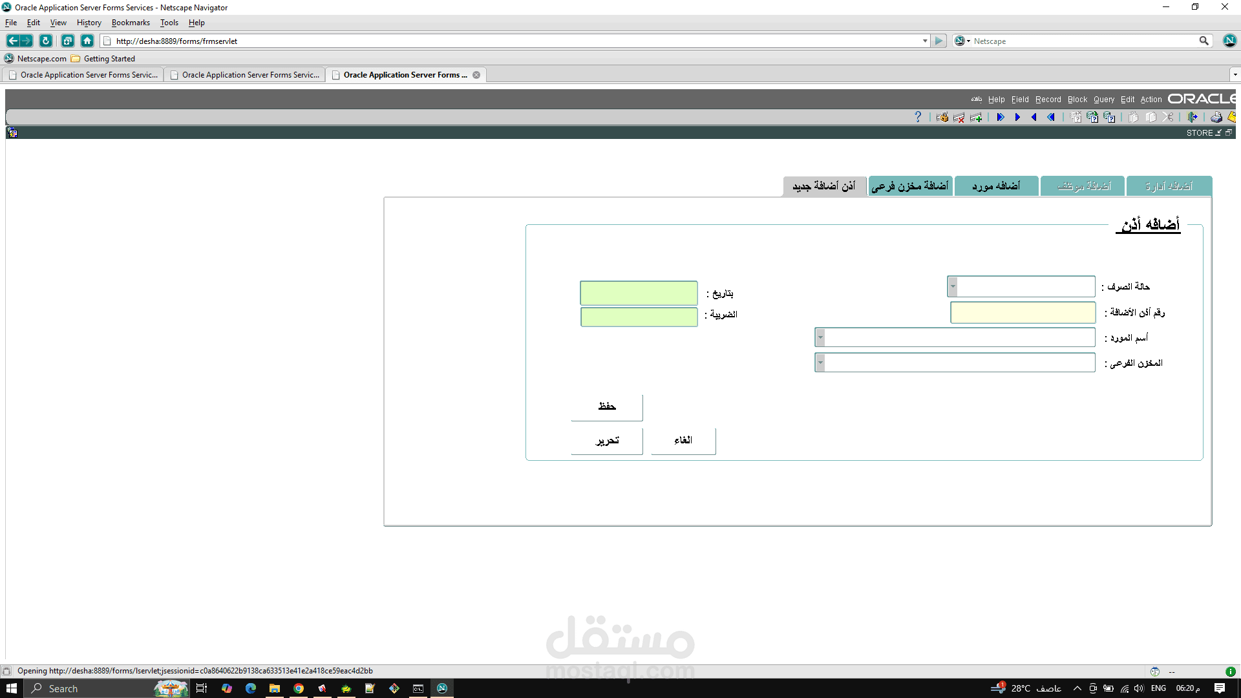Switch to أضافه مورد tab

(996, 186)
